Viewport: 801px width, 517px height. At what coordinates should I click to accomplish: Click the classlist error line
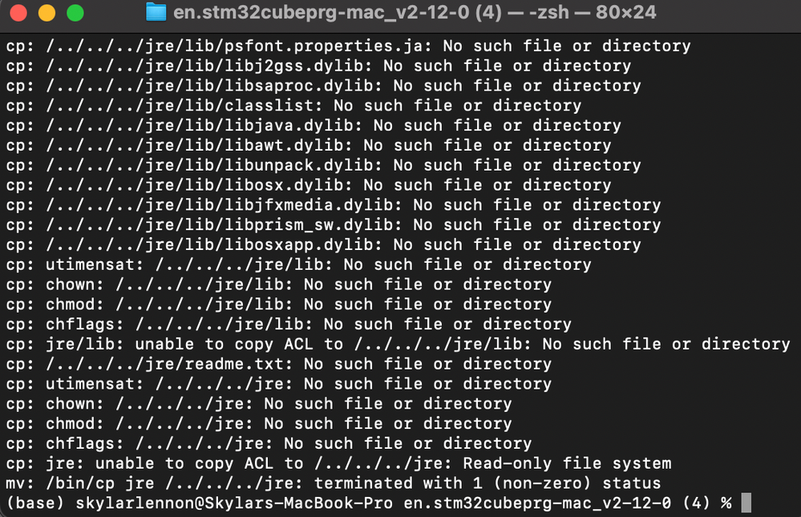tap(293, 106)
